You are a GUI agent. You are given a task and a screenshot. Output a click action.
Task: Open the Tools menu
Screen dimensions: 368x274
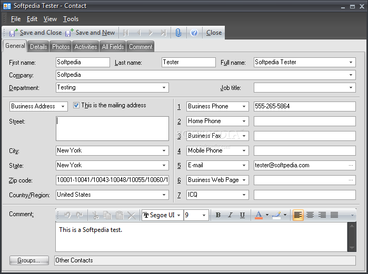pos(71,19)
